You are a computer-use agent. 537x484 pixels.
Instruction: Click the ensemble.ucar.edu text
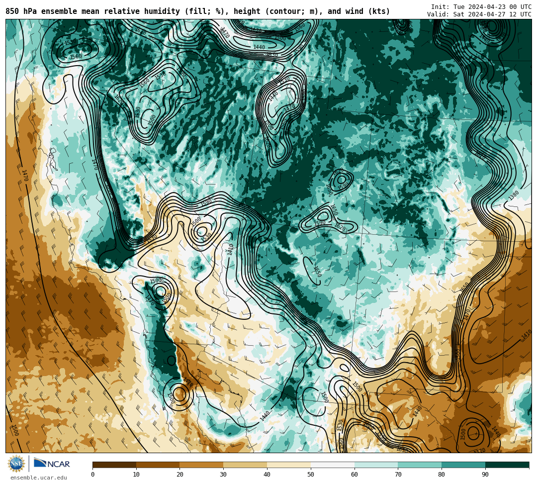point(38,478)
